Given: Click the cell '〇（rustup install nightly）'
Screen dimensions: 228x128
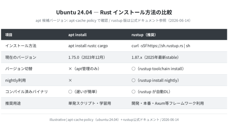Looking at the screenshot, I should 155,80.
